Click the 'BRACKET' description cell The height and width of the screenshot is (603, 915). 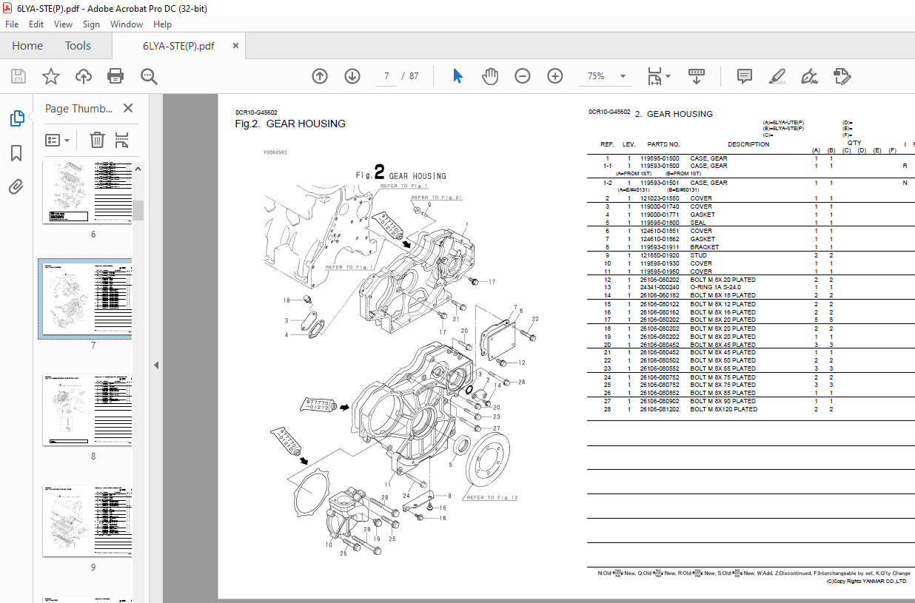[705, 247]
